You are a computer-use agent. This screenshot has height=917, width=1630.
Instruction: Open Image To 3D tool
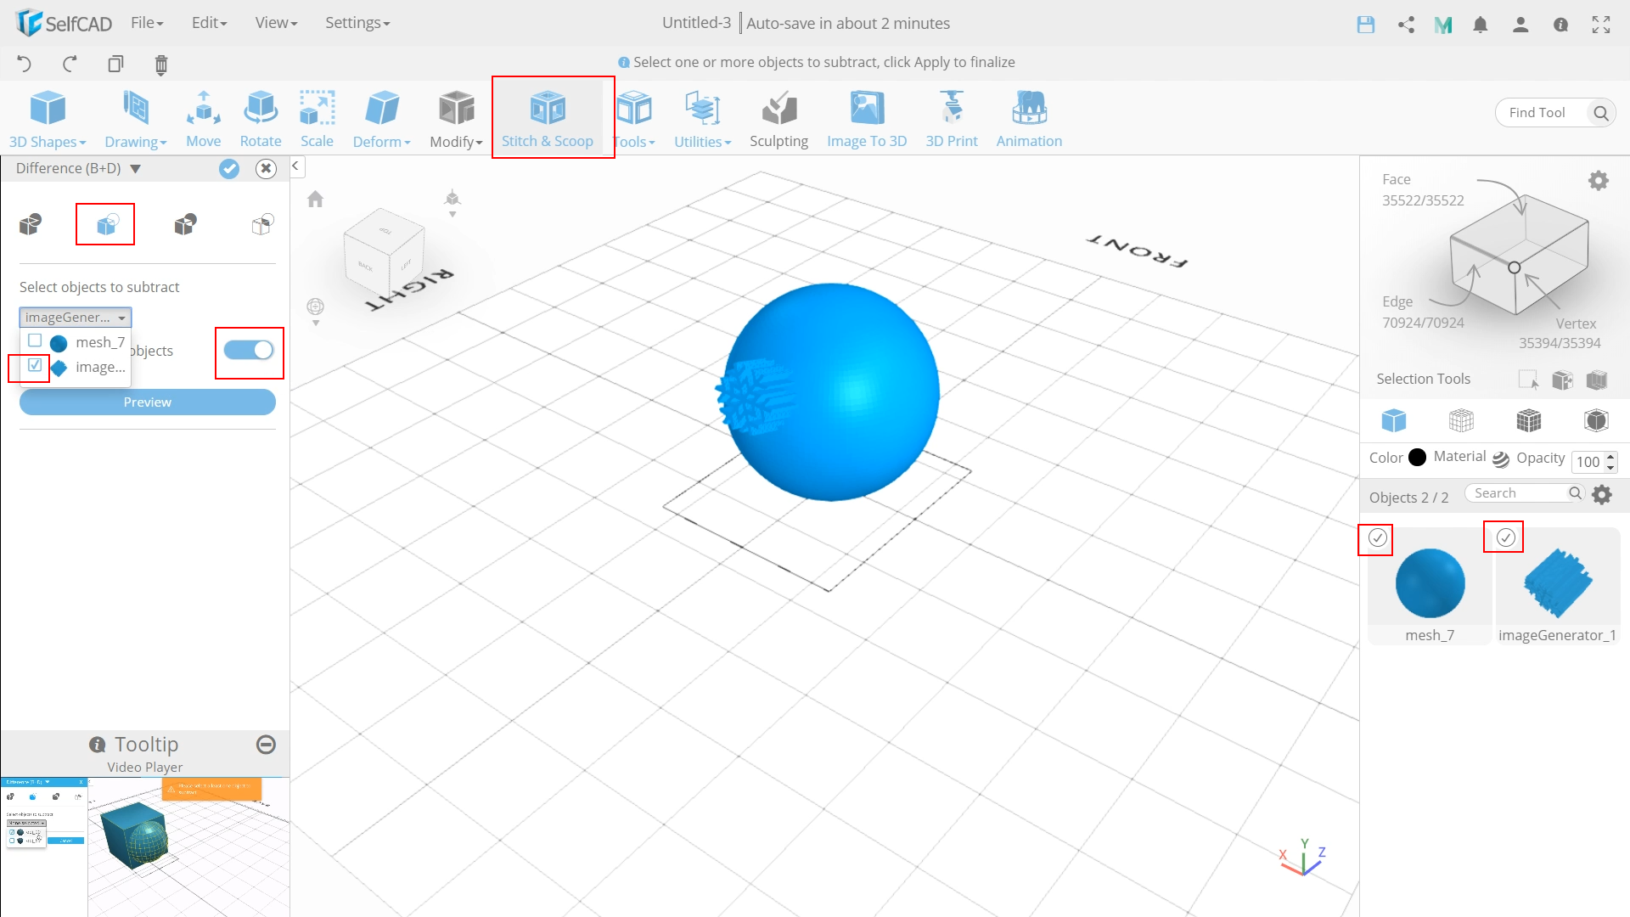(x=867, y=119)
